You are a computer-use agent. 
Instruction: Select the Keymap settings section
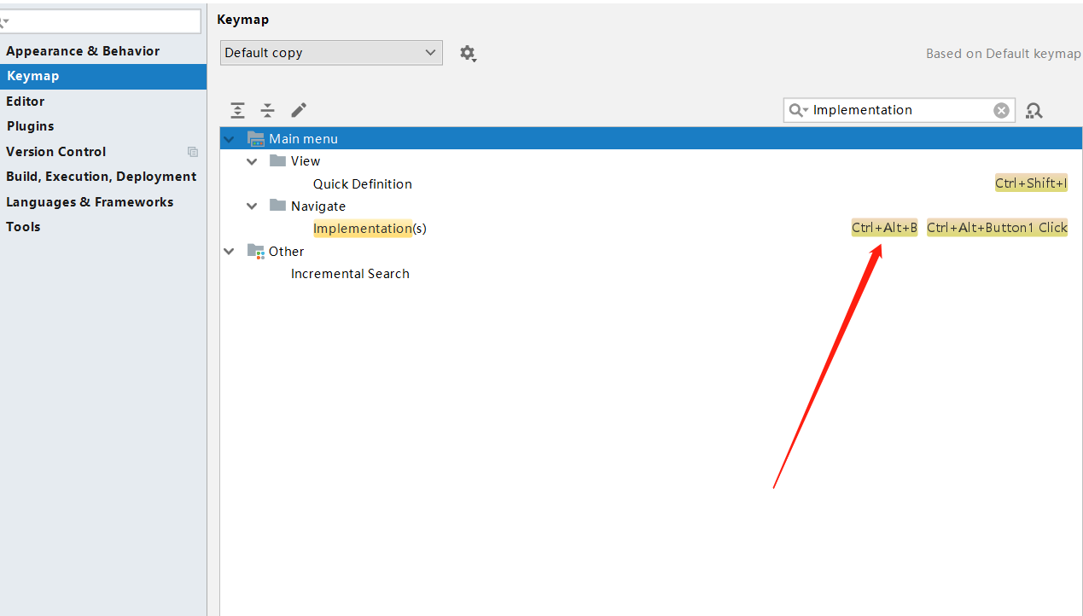(103, 76)
